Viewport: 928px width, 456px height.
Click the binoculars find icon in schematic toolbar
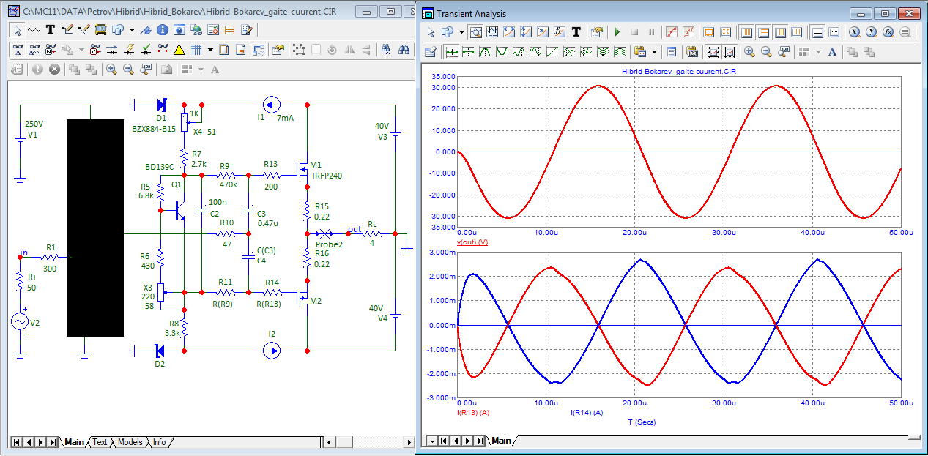pos(404,50)
